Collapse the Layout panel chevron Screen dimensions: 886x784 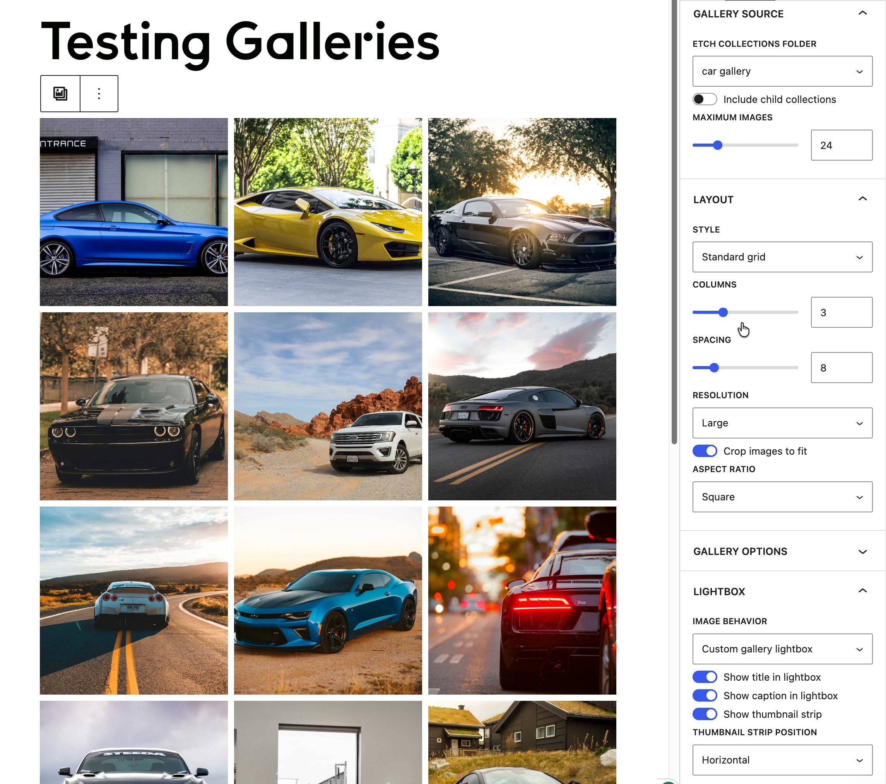click(x=863, y=199)
